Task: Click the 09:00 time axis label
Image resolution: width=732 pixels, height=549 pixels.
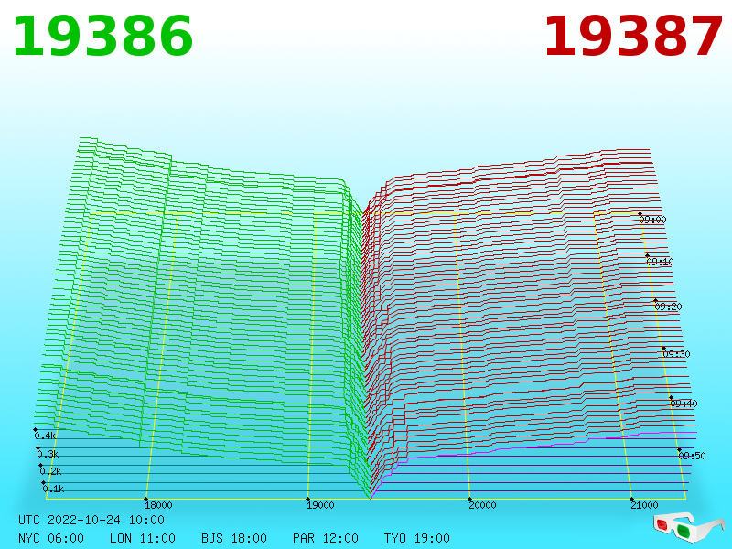Action: 652,220
